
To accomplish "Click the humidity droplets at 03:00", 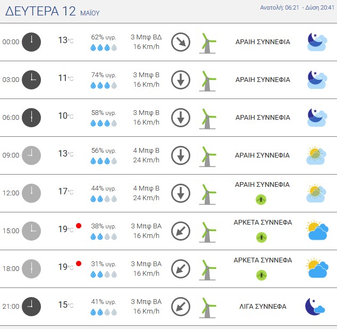I will point(104,85).
